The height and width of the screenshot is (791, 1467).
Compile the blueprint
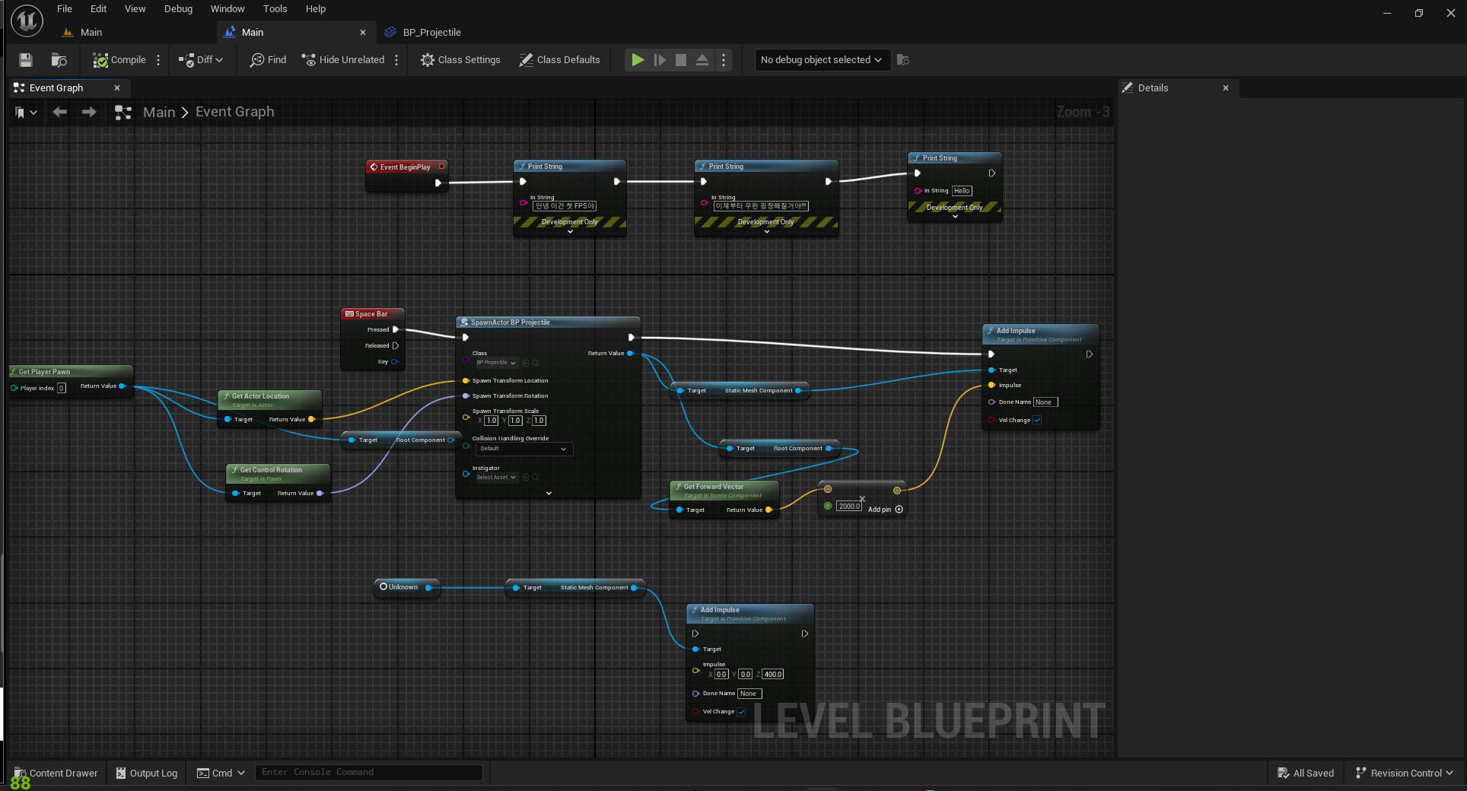[x=119, y=60]
